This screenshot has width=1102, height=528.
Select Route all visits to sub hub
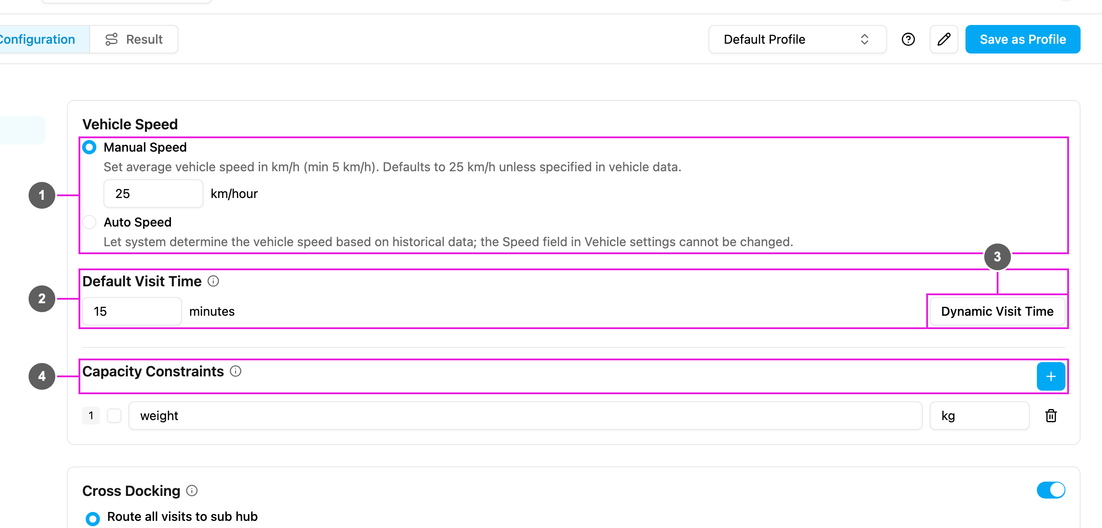pos(93,519)
